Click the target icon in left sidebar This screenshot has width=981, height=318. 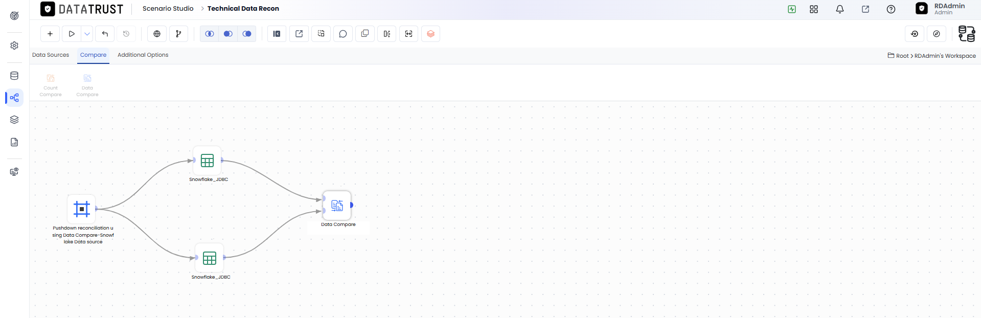pyautogui.click(x=14, y=16)
